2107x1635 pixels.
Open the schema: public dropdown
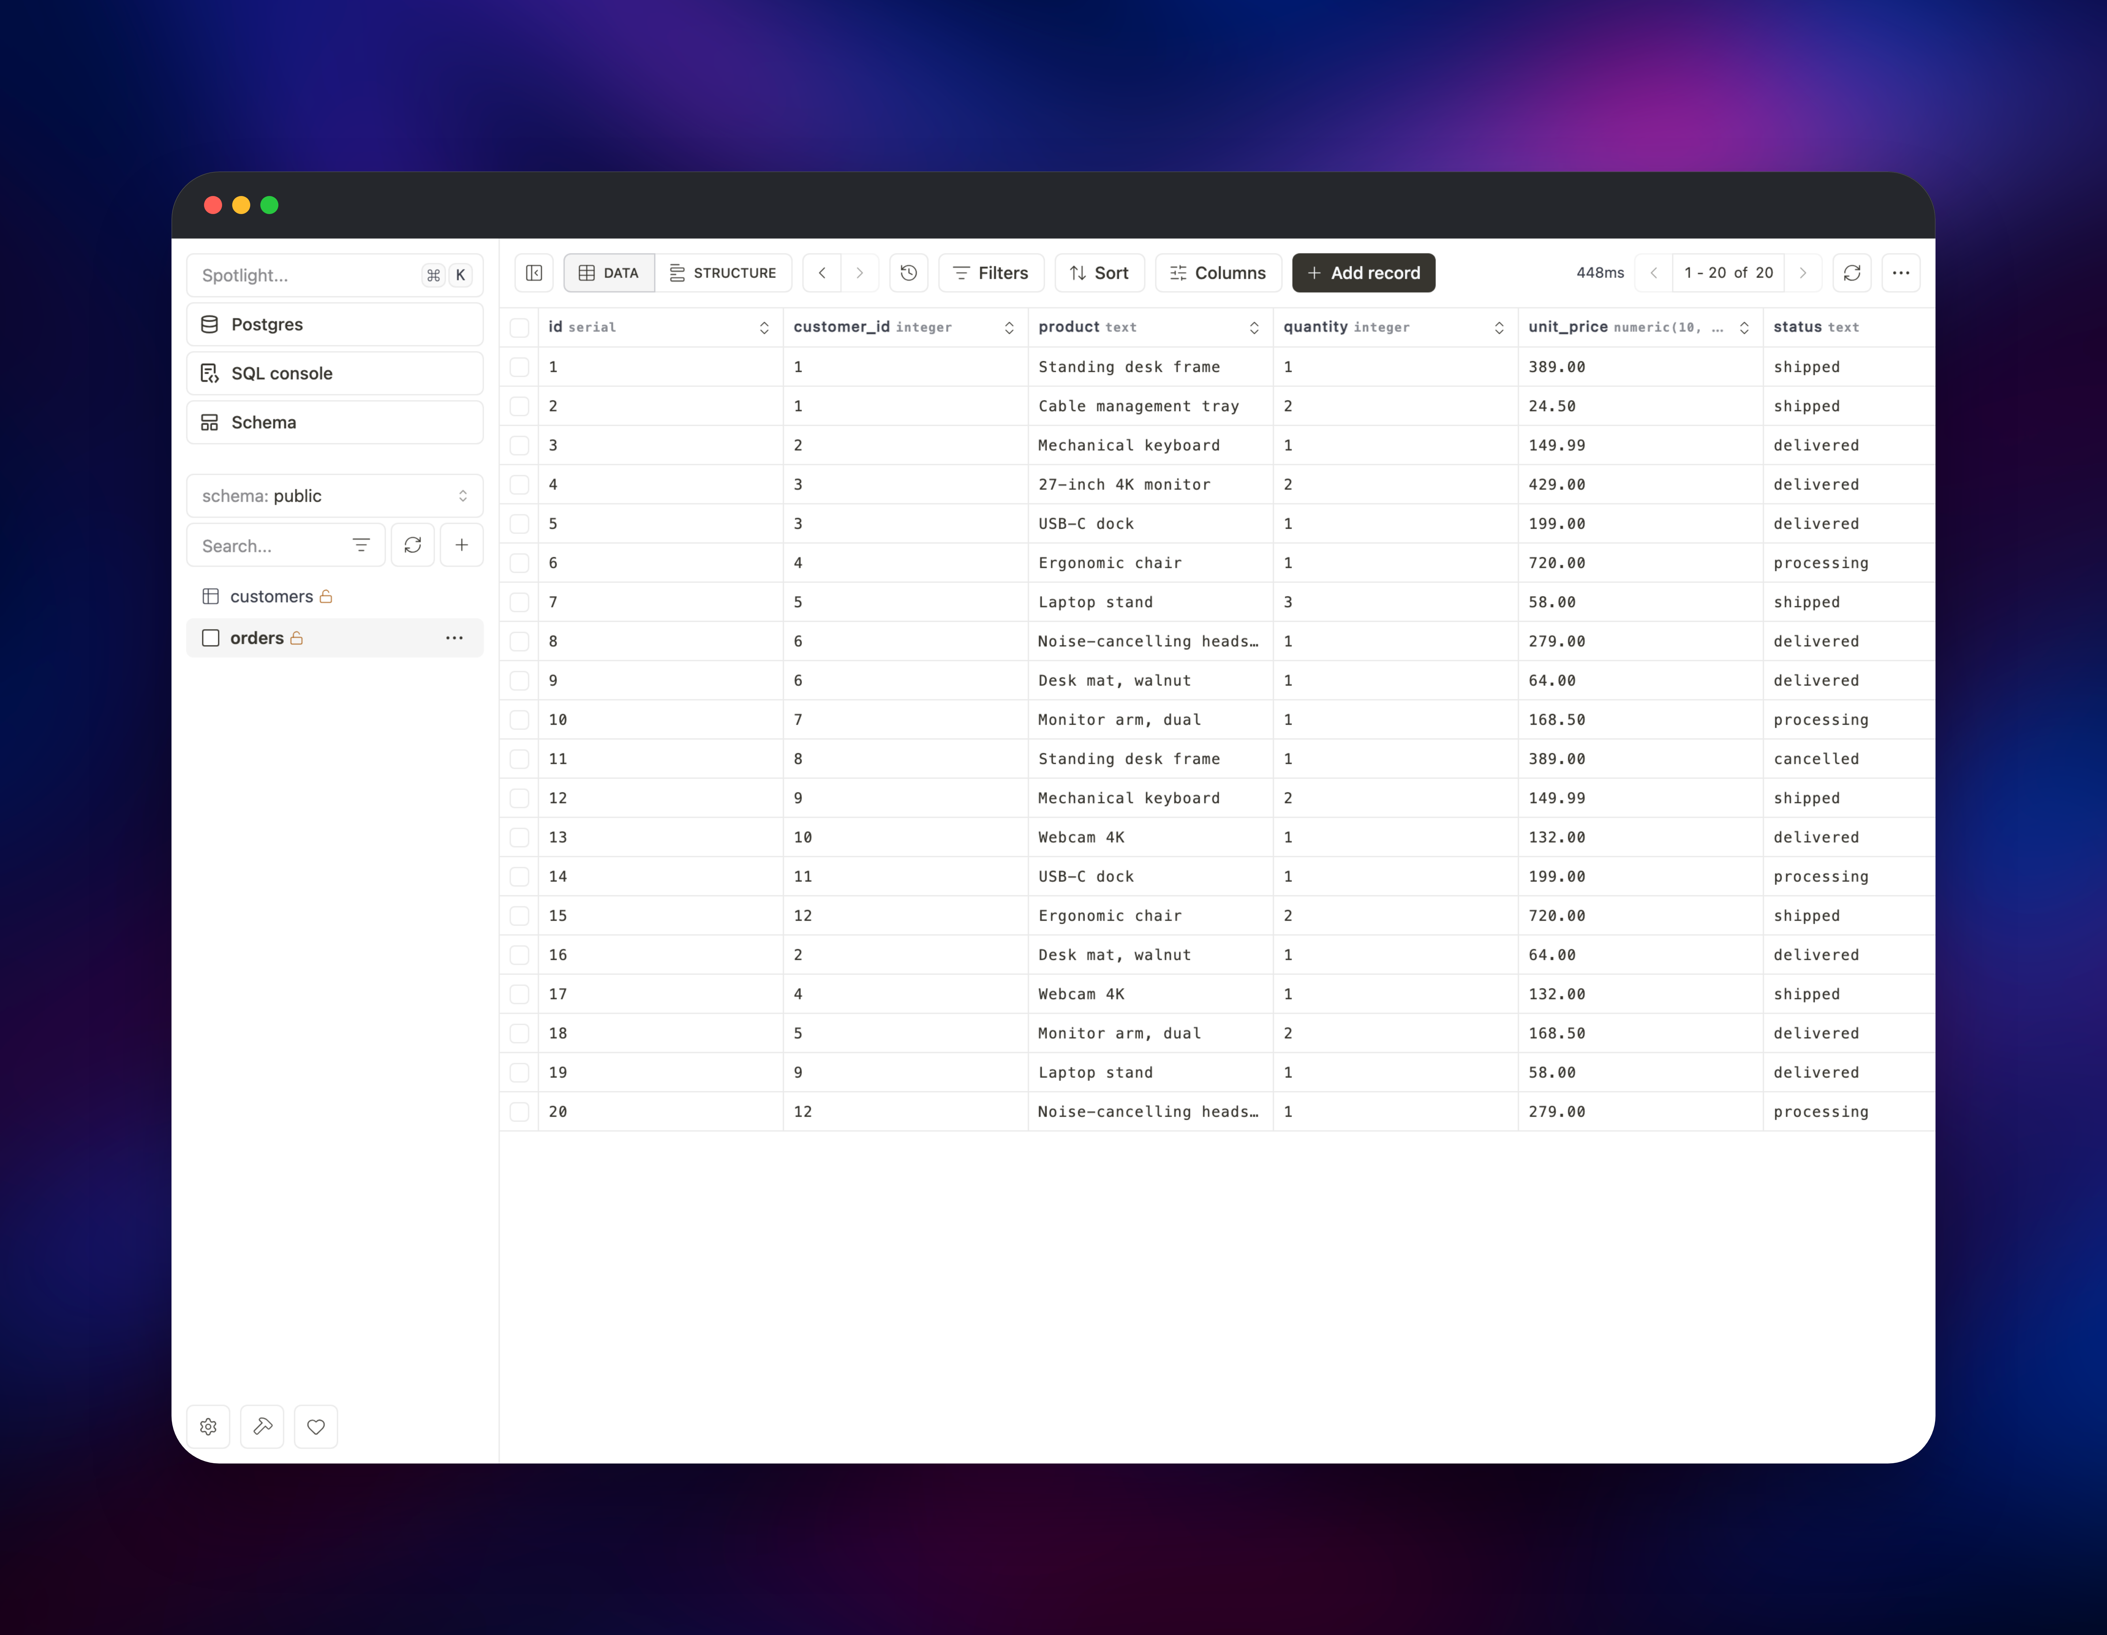[335, 496]
